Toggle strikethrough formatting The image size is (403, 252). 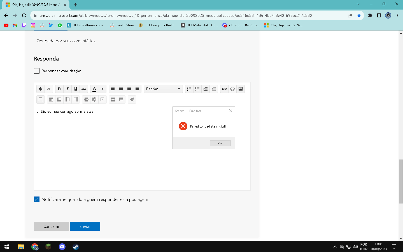[x=84, y=89]
